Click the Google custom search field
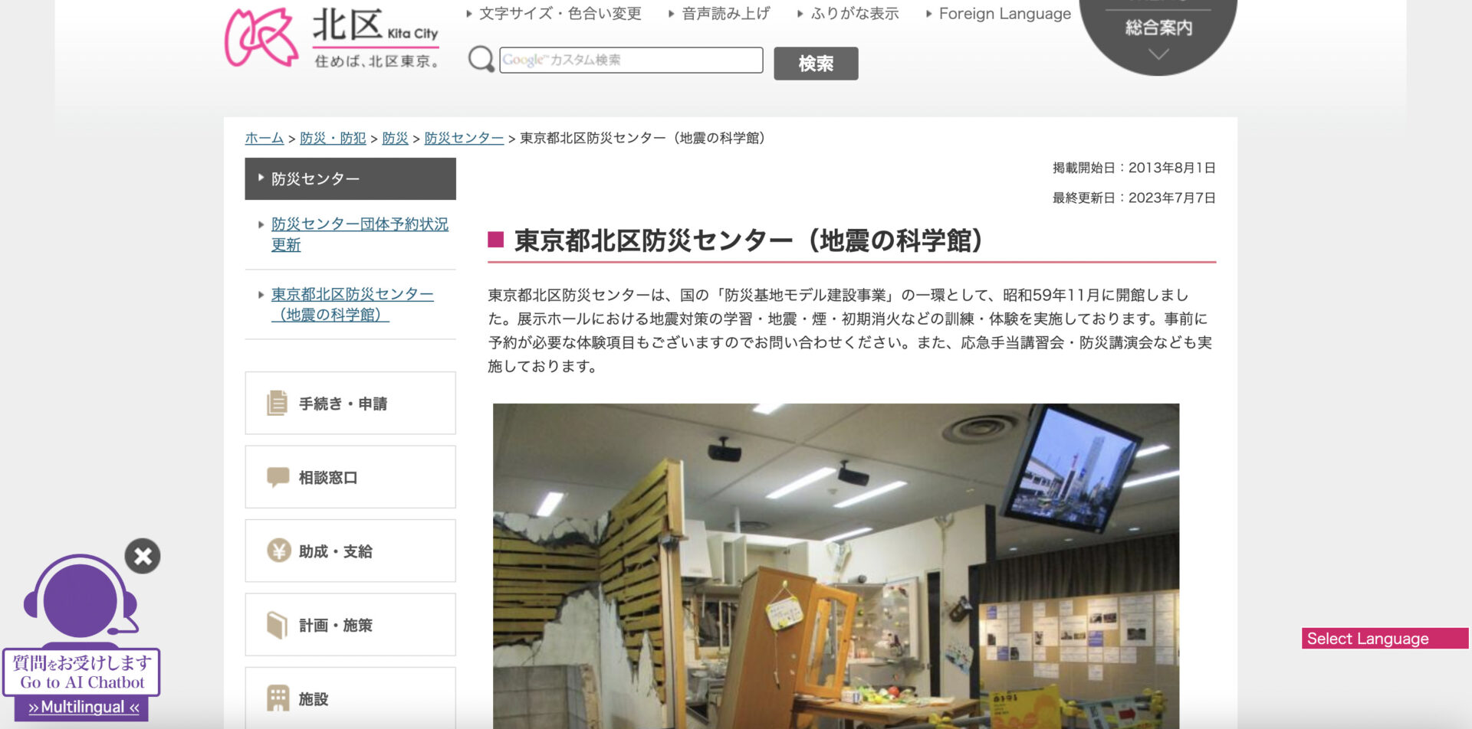This screenshot has width=1472, height=729. tap(630, 60)
